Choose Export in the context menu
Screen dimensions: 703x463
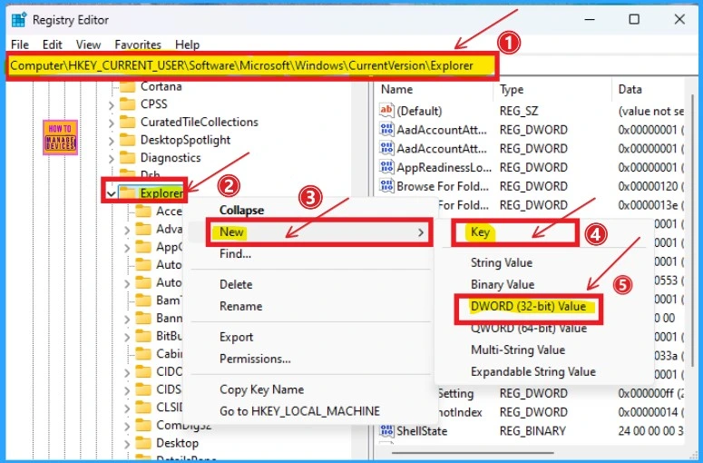pos(236,337)
